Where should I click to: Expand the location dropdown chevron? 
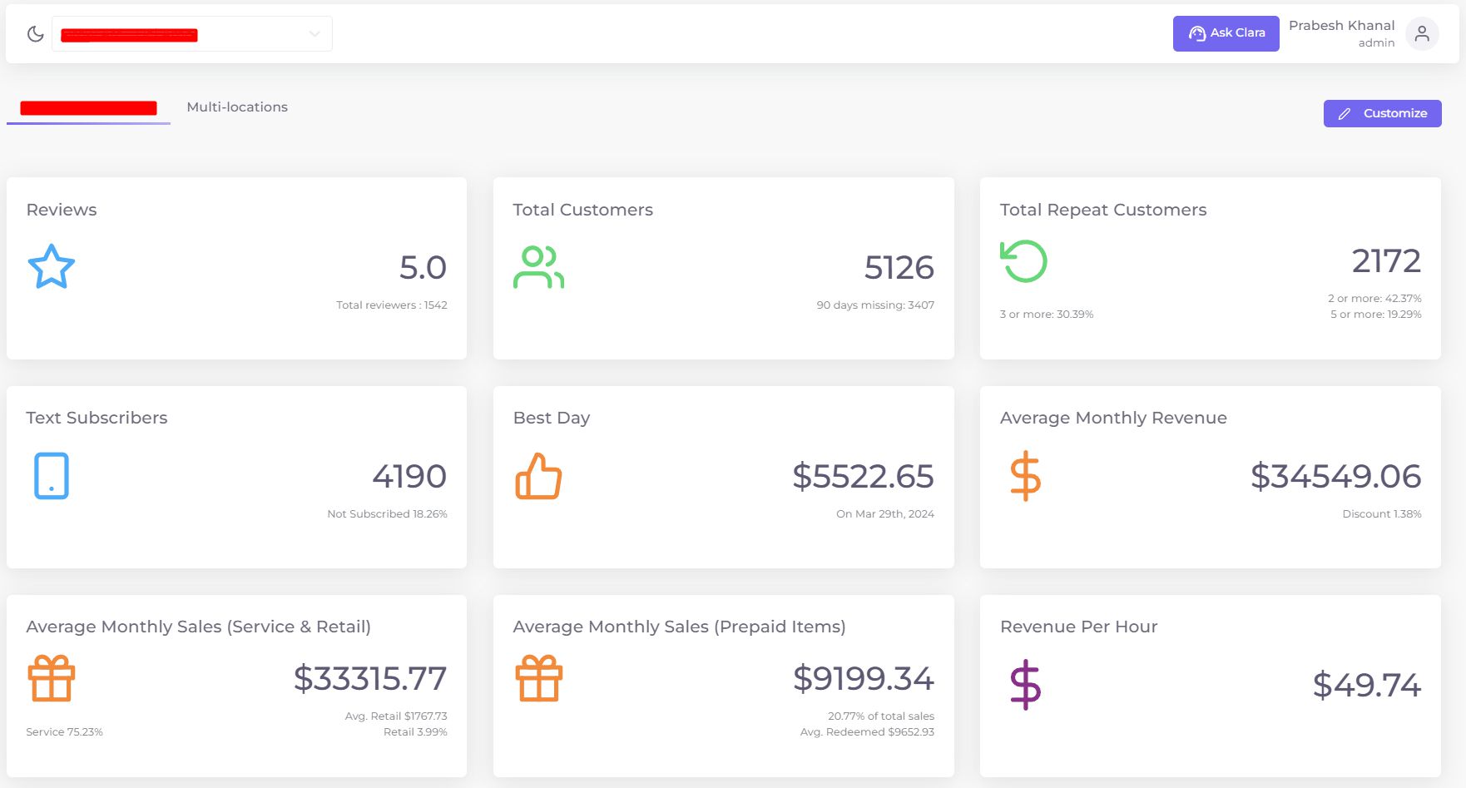click(313, 33)
